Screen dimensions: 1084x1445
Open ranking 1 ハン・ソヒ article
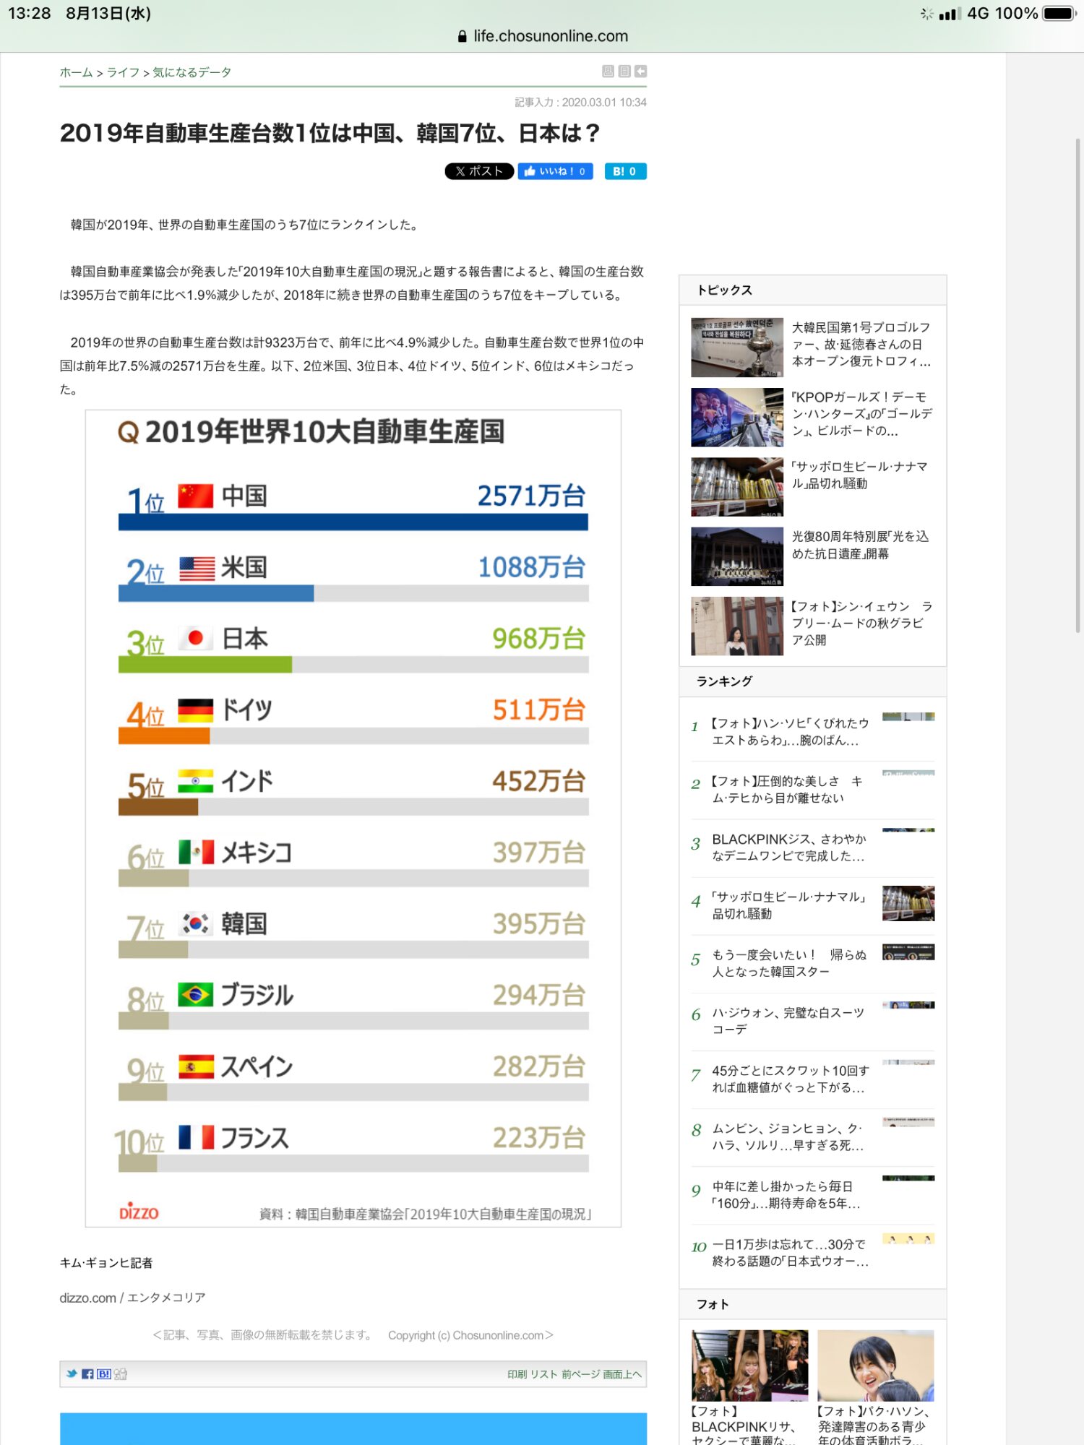(x=791, y=732)
